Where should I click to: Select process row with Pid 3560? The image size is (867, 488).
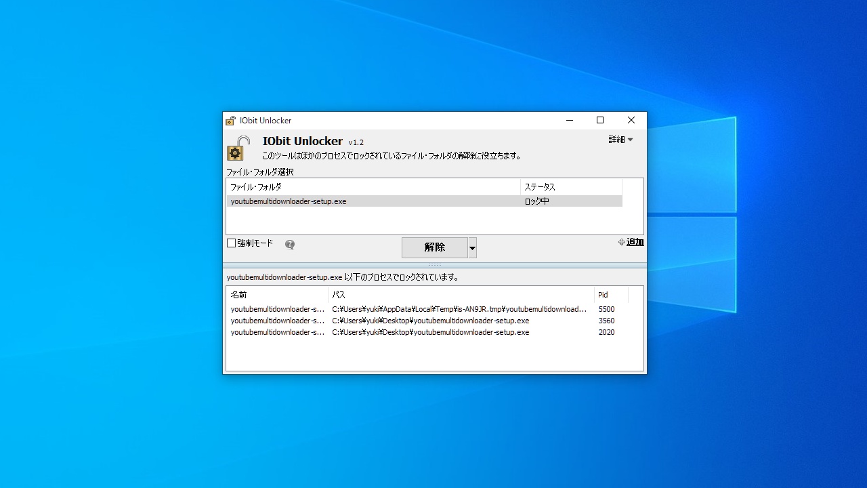(x=427, y=321)
